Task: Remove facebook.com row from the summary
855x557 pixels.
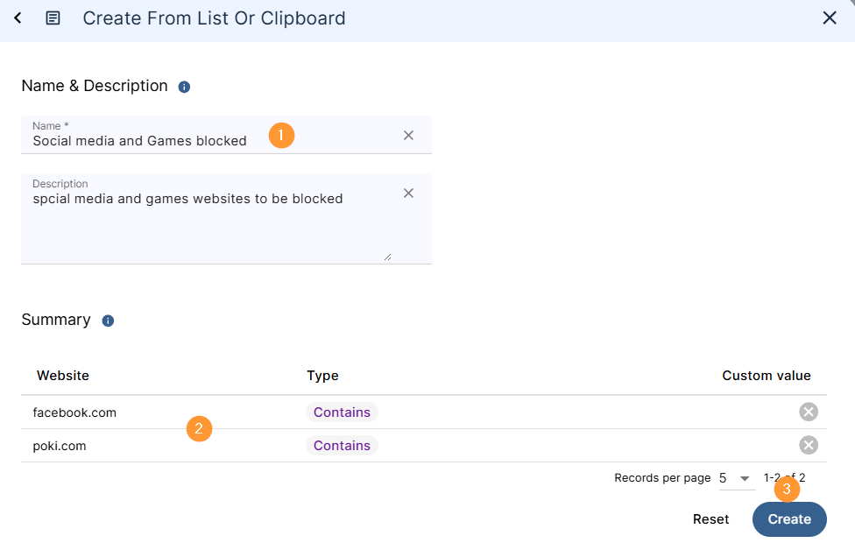Action: click(x=809, y=412)
